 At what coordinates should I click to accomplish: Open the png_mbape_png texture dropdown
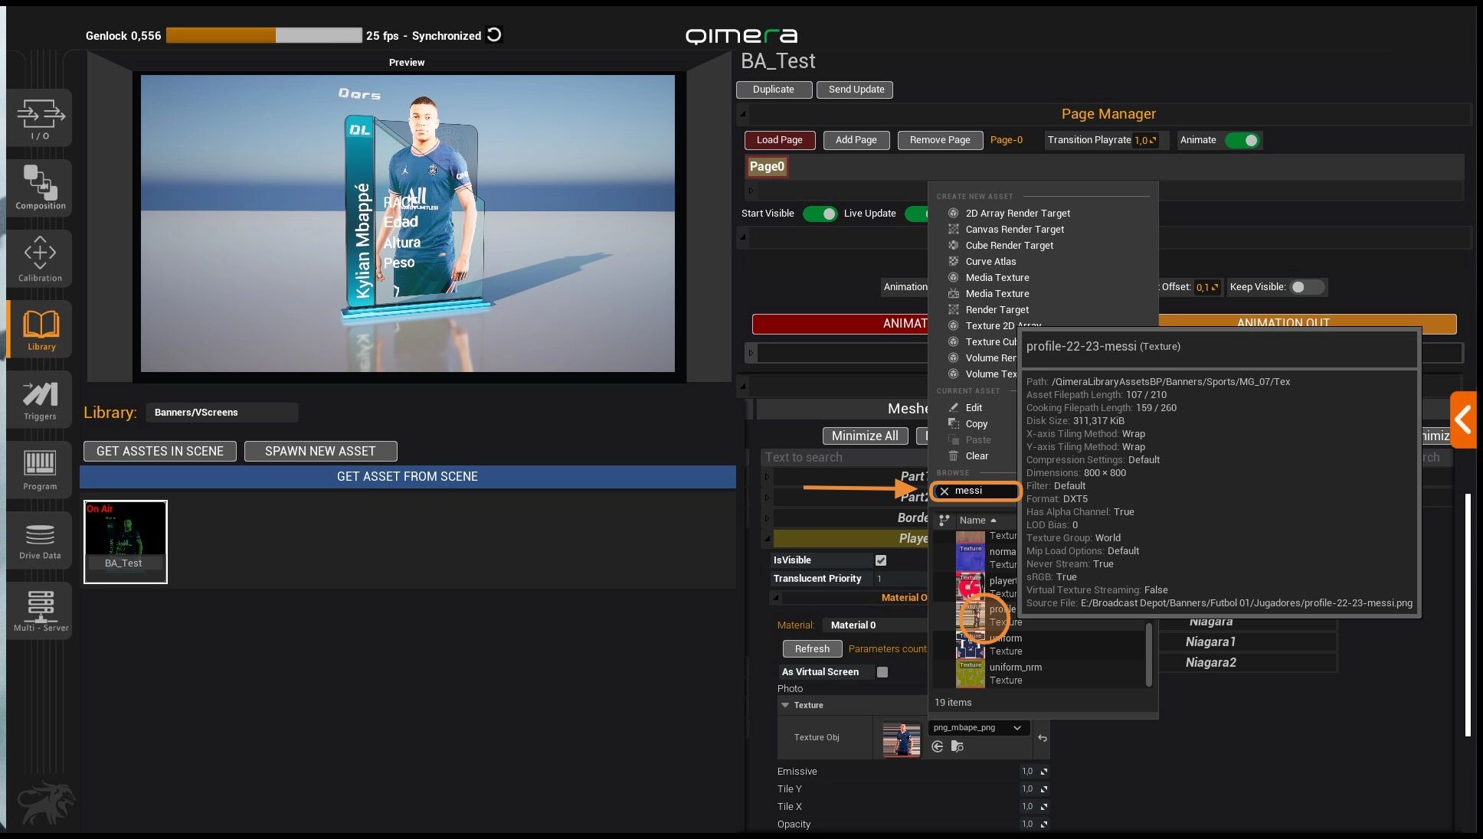977,728
